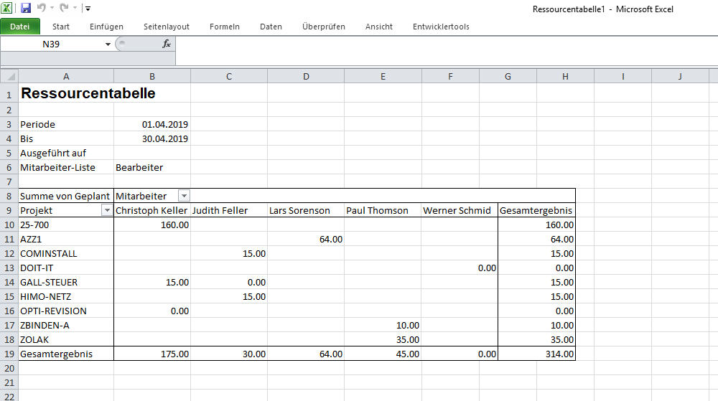The height and width of the screenshot is (401, 718).
Task: Expand the Undo history dropdown arrow
Action: 51,9
